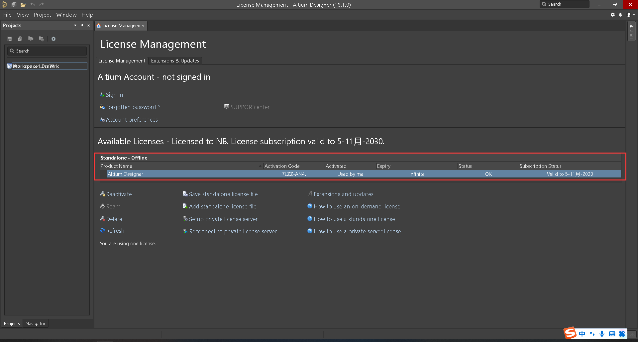Click the save icon in Projects panel toolbar
Image resolution: width=638 pixels, height=342 pixels.
click(x=10, y=39)
